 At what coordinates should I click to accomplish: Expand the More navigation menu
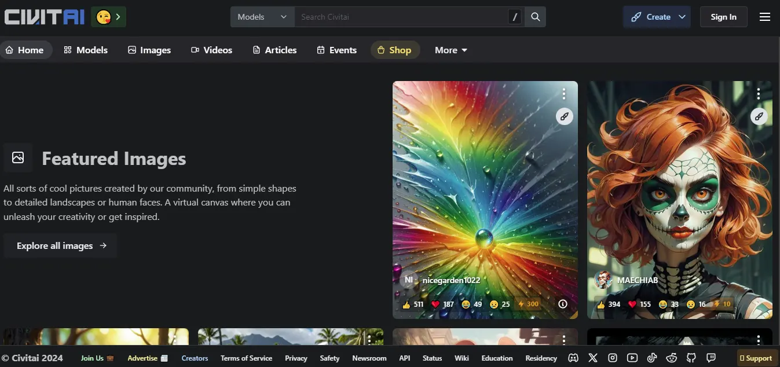coord(451,50)
